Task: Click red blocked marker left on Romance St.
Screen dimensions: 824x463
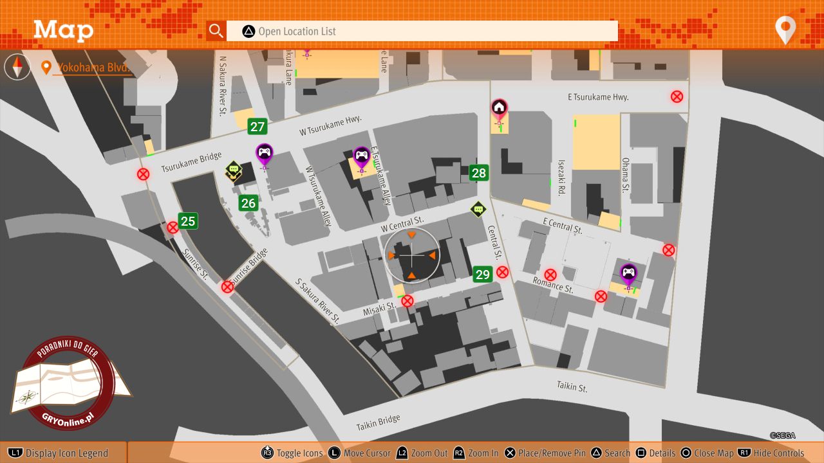Action: tap(550, 275)
